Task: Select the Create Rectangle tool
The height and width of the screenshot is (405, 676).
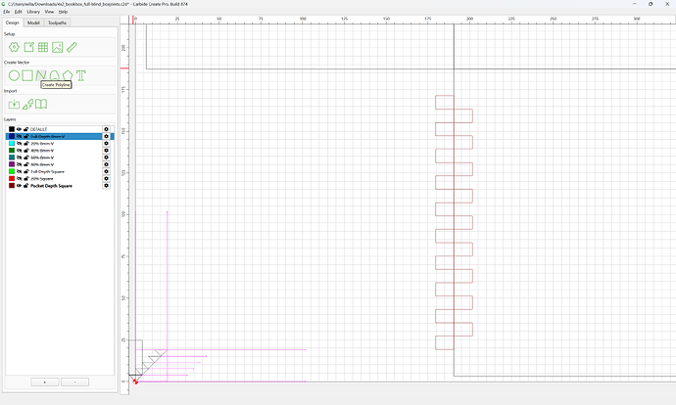Action: (27, 75)
